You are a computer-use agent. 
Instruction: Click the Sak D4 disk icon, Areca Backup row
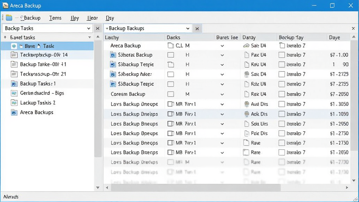coord(246,46)
